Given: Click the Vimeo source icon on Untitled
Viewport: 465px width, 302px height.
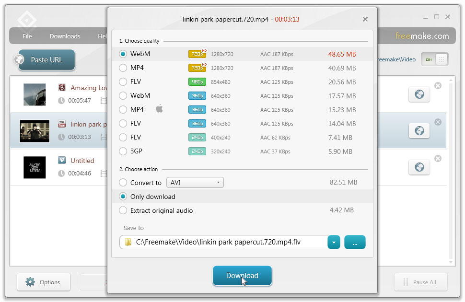Looking at the screenshot, I should pos(62,160).
